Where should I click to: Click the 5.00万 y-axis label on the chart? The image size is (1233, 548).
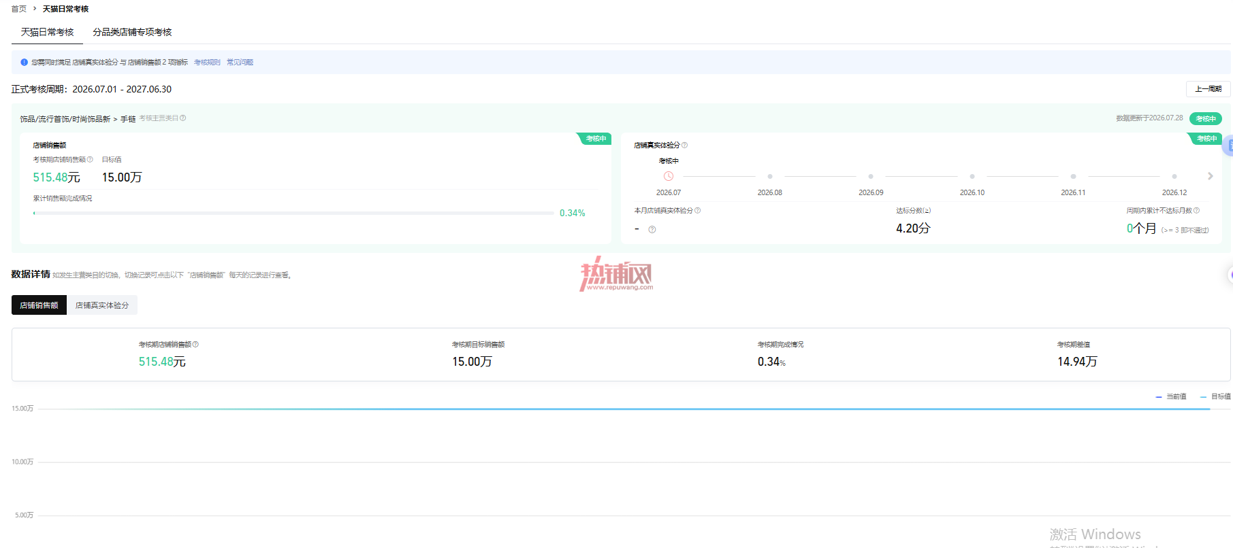point(24,515)
